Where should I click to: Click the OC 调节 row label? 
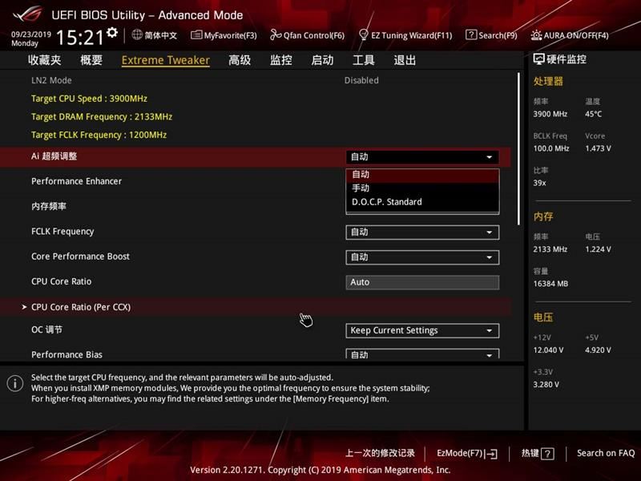[46, 329]
